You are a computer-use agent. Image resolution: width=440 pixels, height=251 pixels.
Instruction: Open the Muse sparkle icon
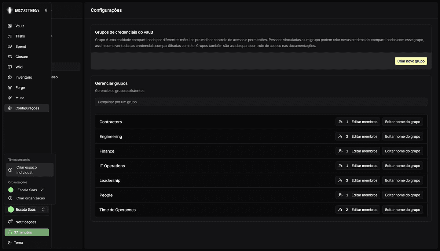tap(10, 98)
